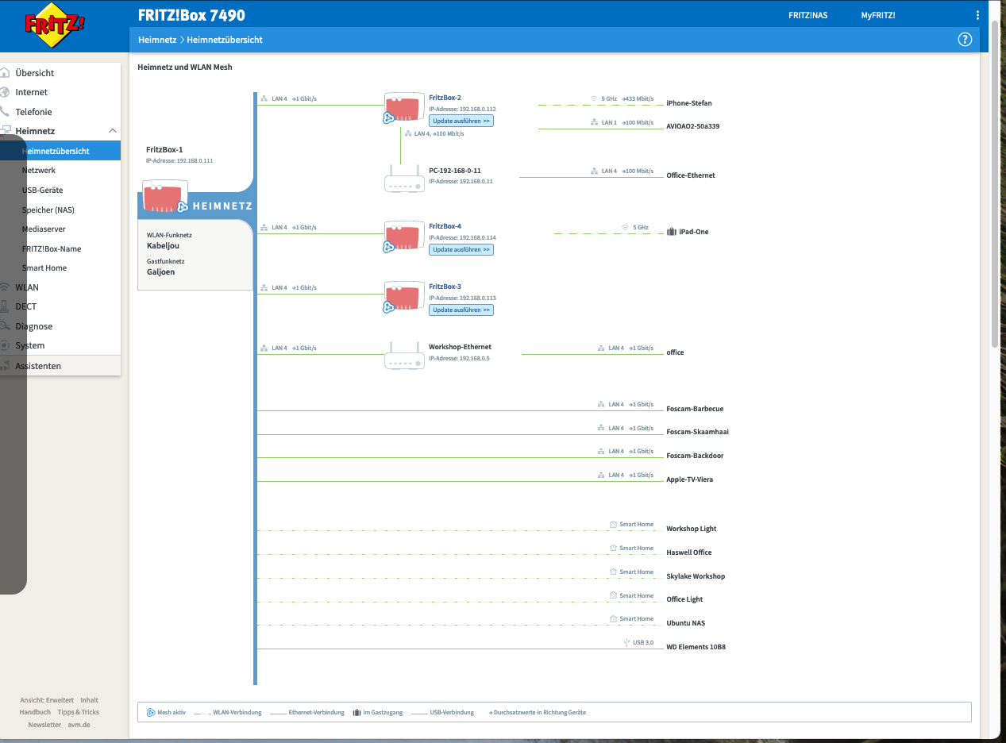
Task: Click the FritzBox-2 router icon
Action: (403, 108)
